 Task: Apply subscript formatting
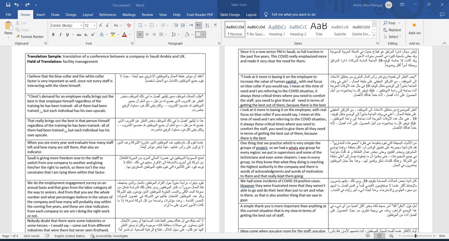click(x=86, y=35)
